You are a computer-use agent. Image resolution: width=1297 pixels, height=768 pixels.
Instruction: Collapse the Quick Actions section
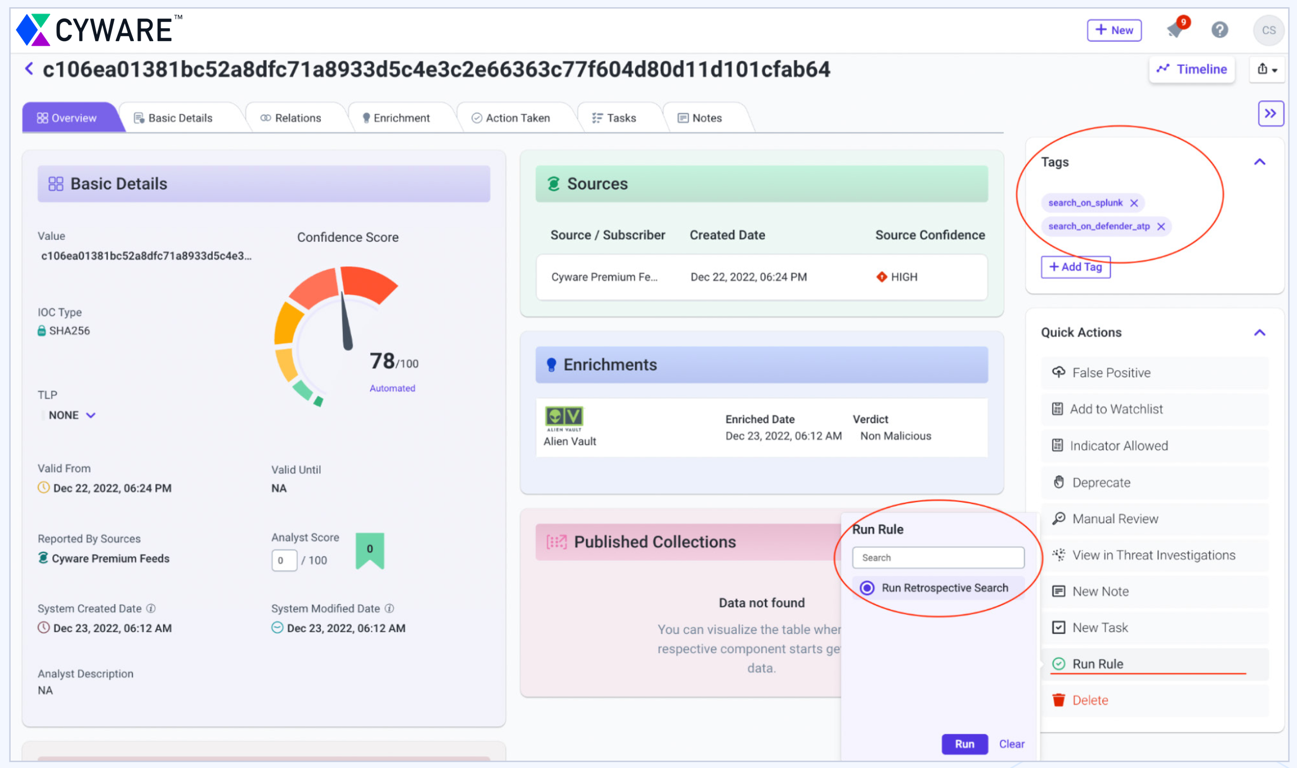point(1260,333)
